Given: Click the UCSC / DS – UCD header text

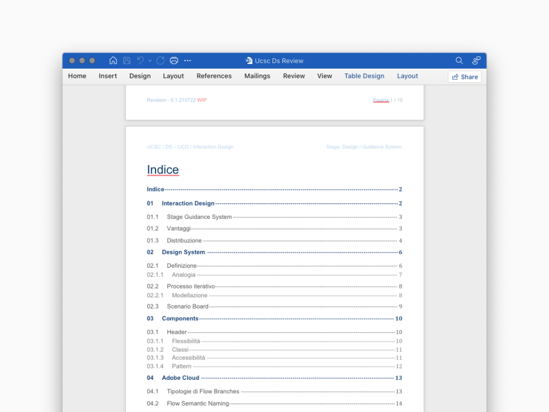Looking at the screenshot, I should 190,147.
